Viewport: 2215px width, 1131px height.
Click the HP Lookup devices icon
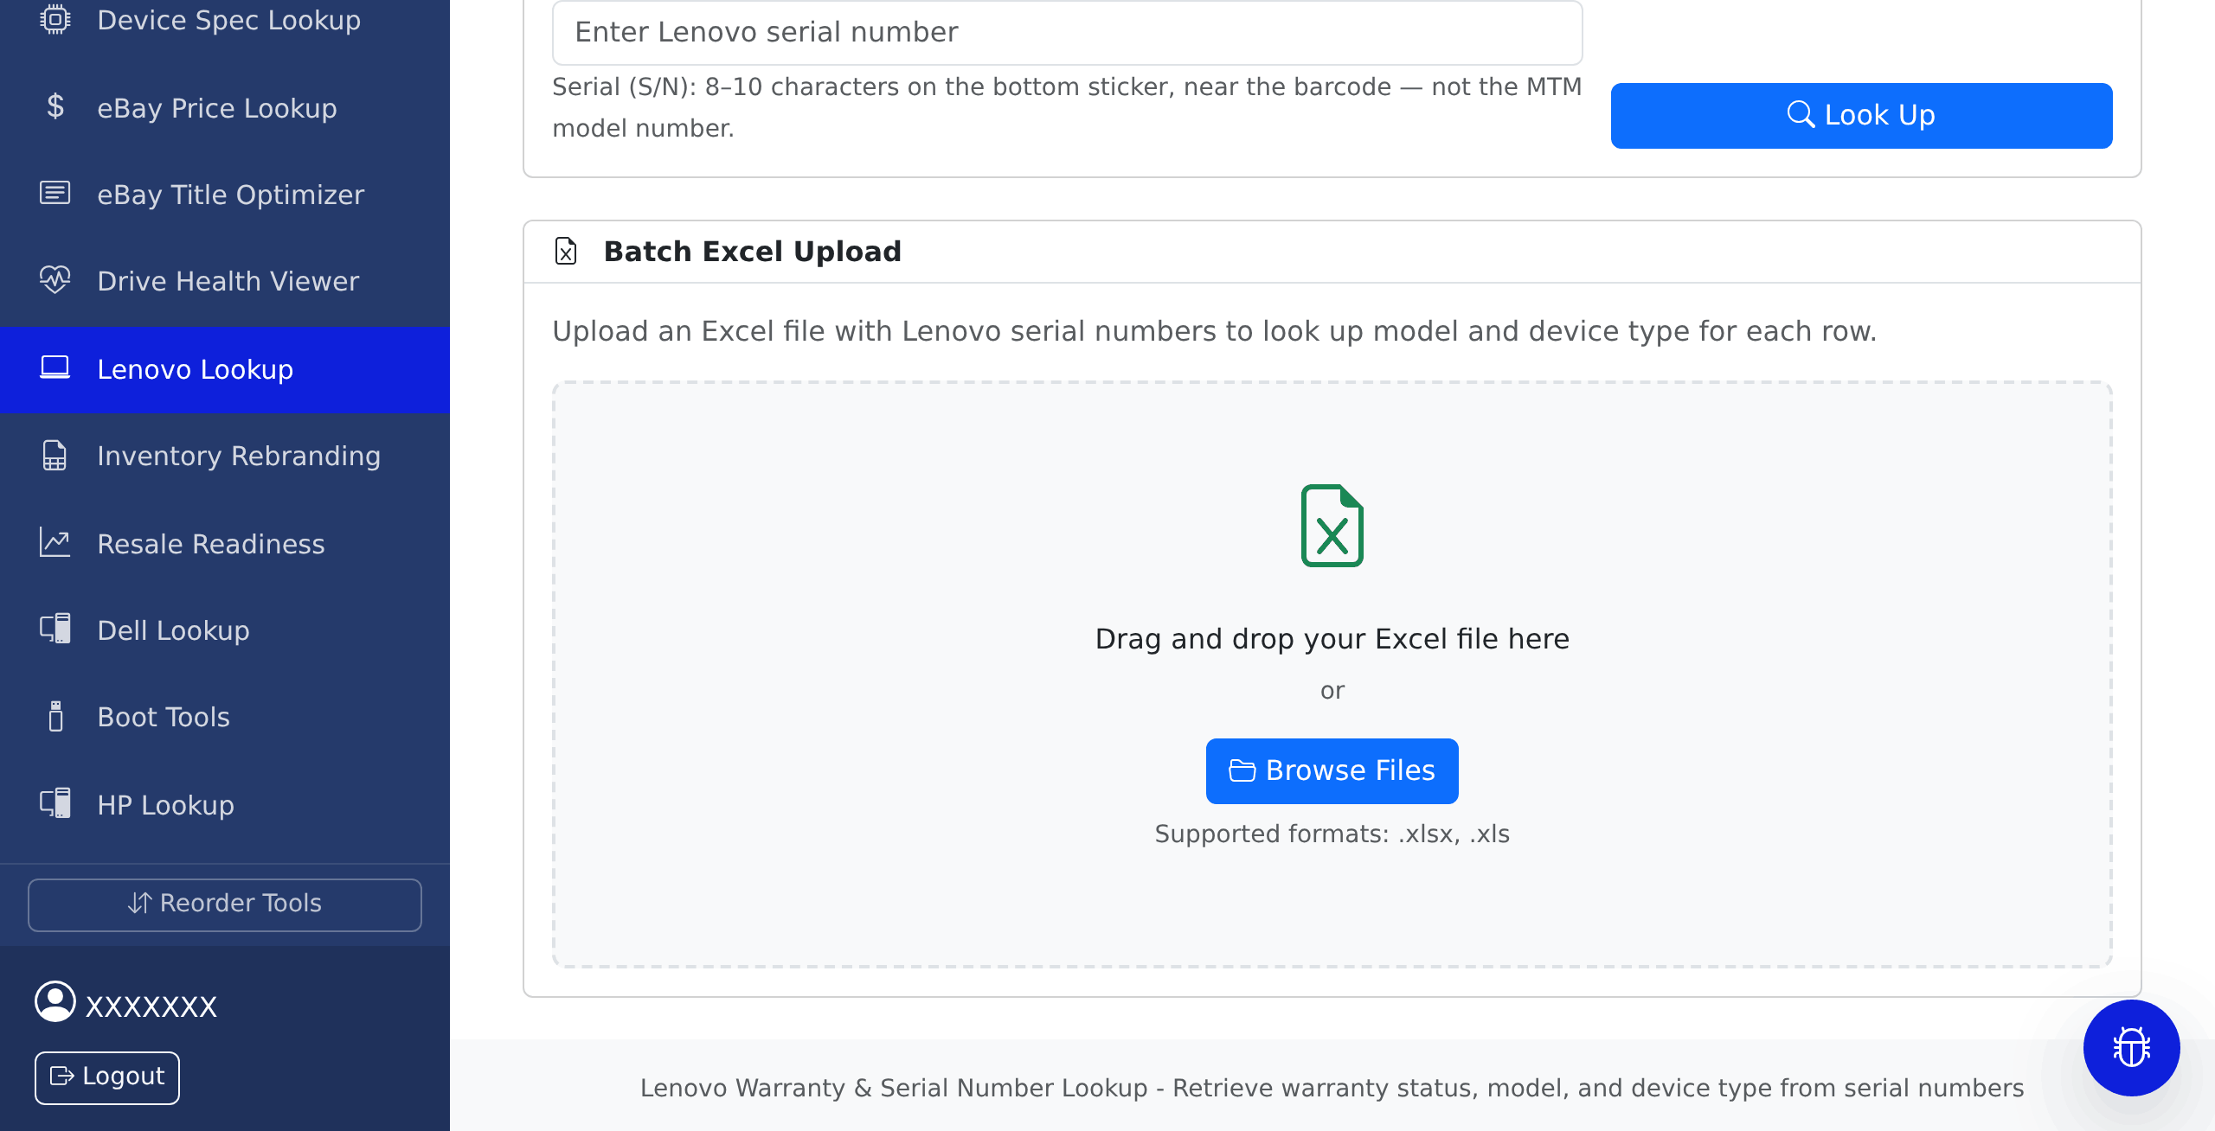coord(55,804)
